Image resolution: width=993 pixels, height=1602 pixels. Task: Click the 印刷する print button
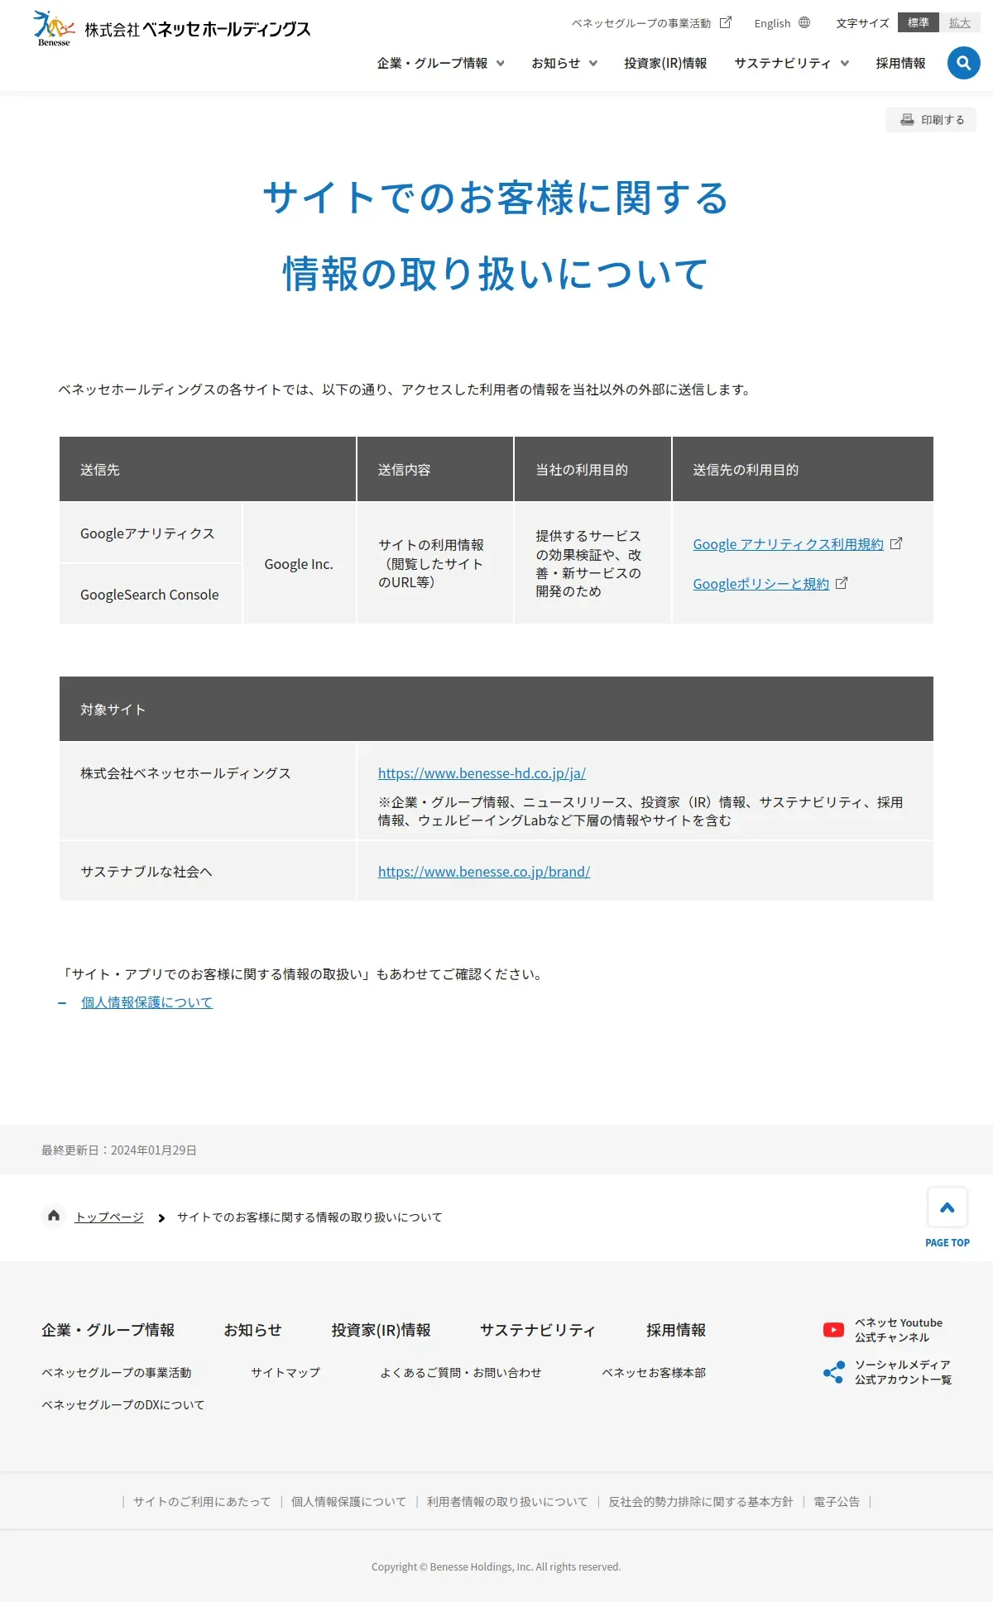931,120
